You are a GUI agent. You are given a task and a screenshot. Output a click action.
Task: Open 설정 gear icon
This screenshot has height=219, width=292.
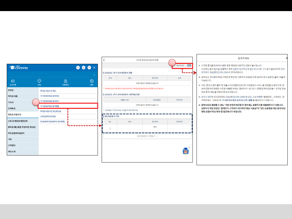92,82
